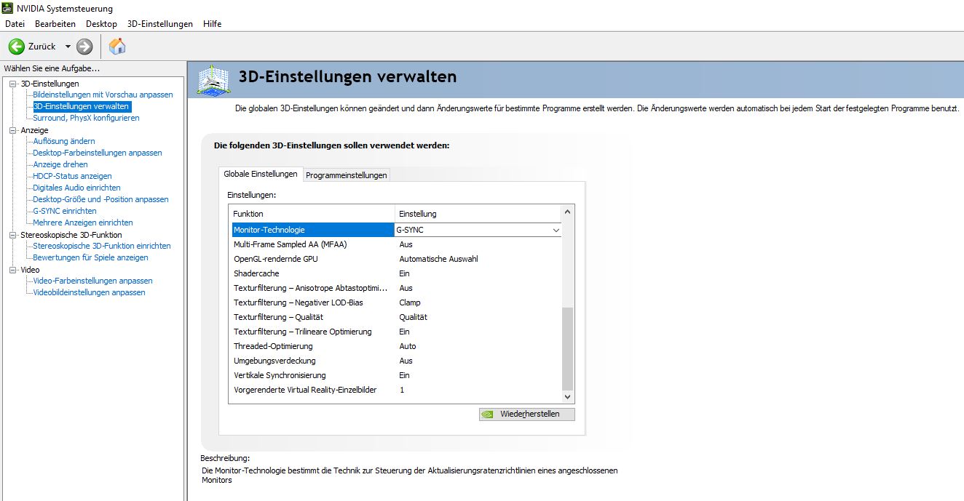
Task: Open Surround, PhysX konfigurieren
Action: coord(86,118)
